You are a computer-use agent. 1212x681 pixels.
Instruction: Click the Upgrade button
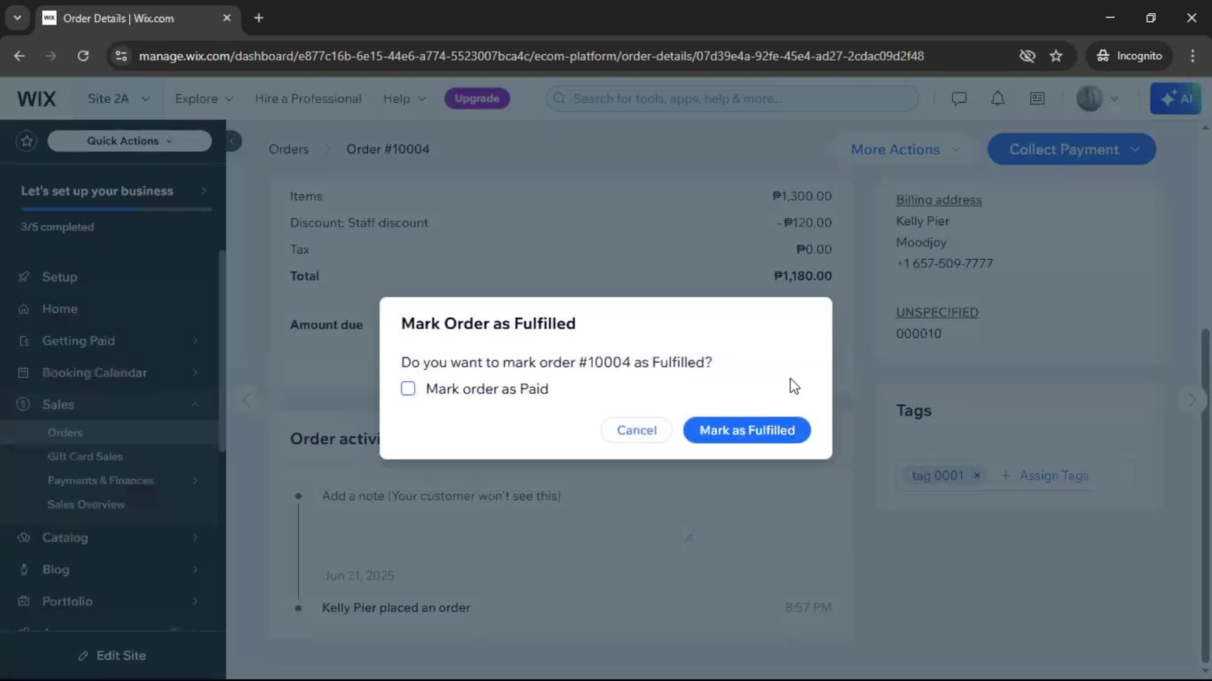(x=477, y=98)
